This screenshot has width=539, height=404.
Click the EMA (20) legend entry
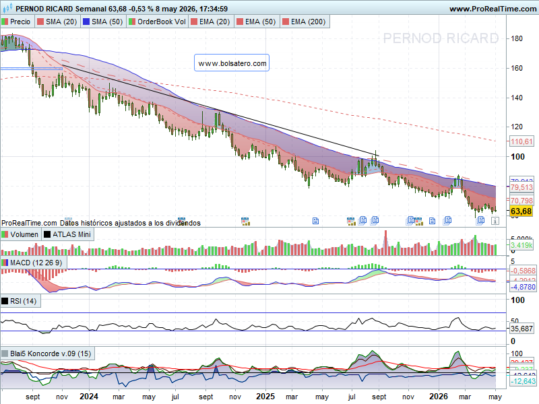point(211,22)
